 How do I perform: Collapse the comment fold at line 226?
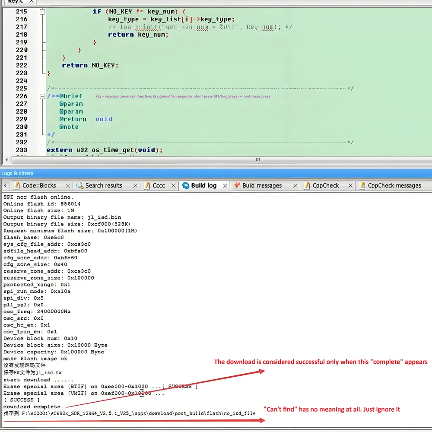42,96
